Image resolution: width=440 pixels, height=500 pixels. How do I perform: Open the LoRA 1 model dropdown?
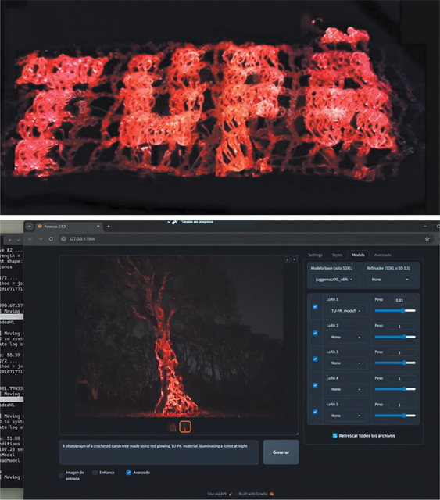(x=346, y=311)
